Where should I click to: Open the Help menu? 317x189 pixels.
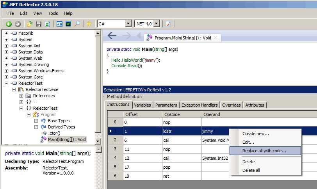point(68,13)
